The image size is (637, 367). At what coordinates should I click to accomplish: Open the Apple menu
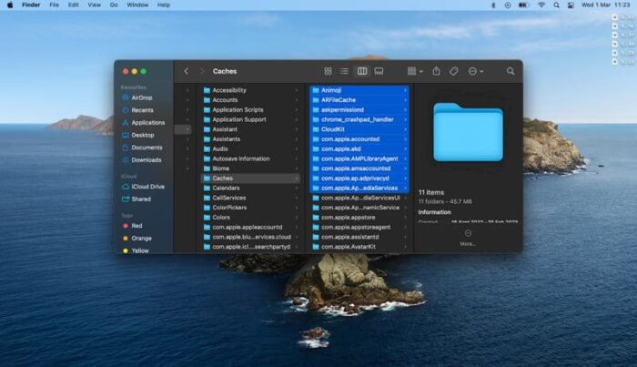pos(10,5)
